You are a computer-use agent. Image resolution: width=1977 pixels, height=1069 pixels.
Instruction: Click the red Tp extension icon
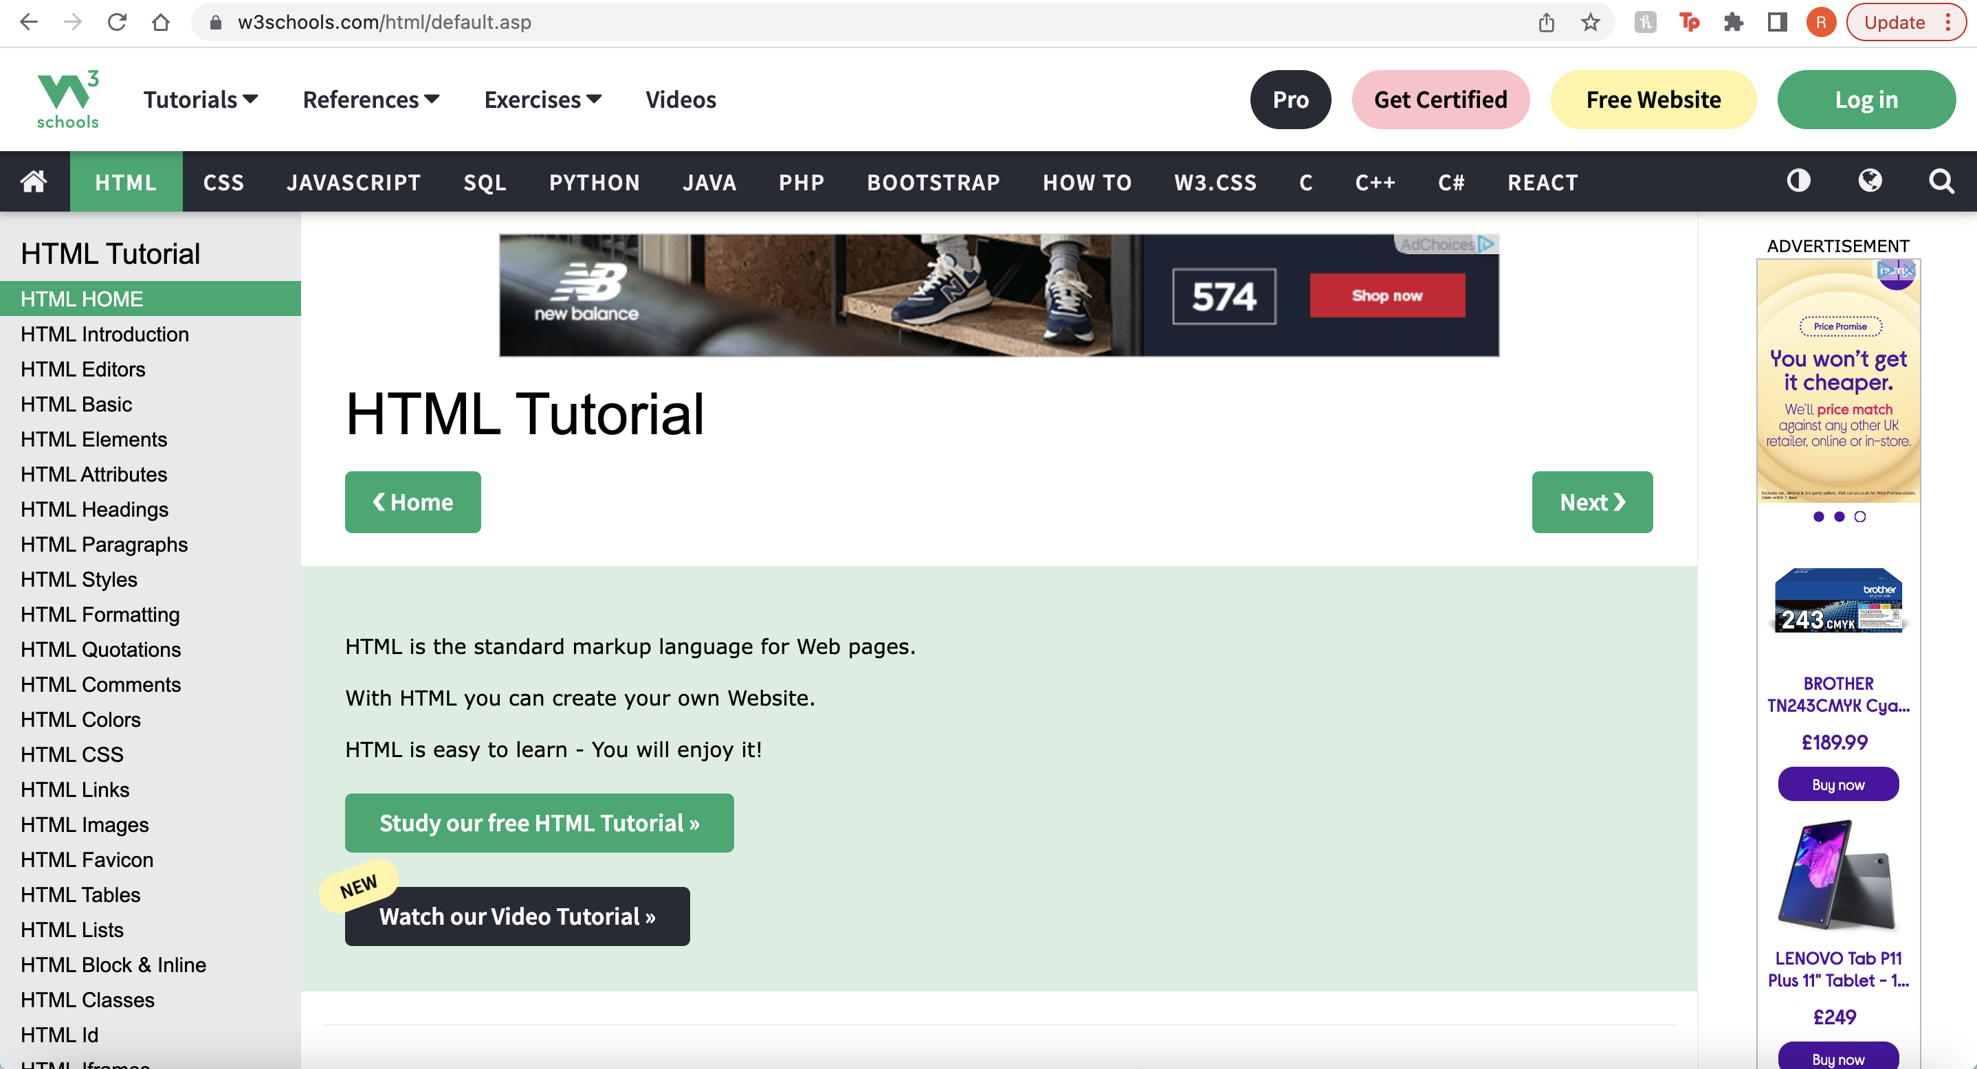click(x=1688, y=22)
